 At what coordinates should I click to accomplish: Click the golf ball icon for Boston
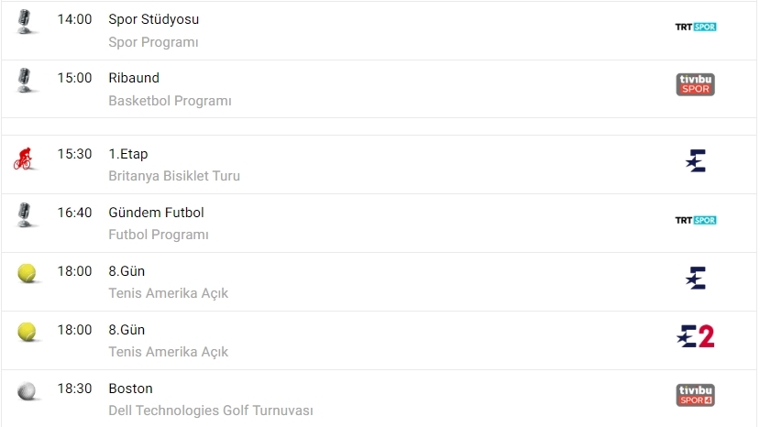[27, 391]
